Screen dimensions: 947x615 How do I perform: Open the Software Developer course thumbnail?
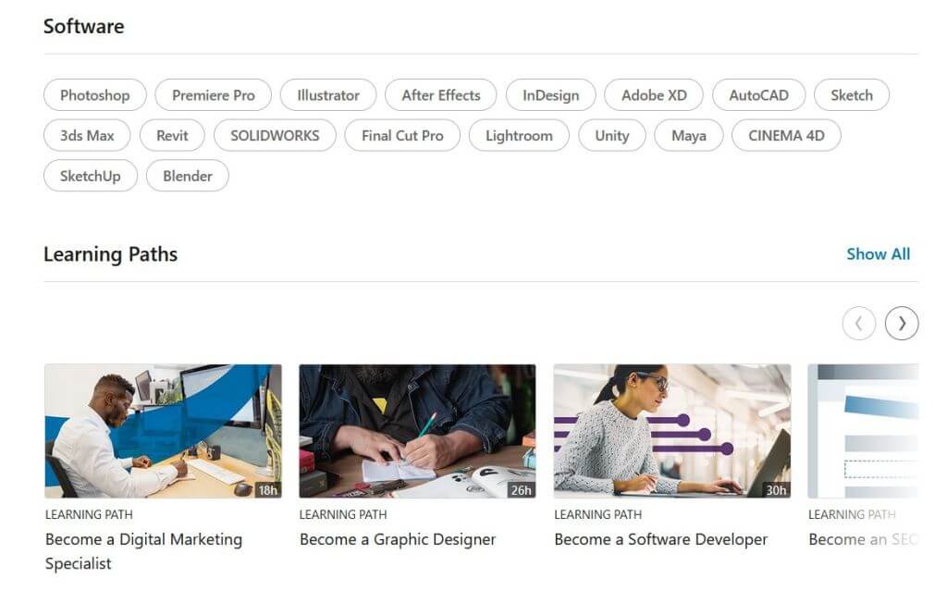pos(671,431)
